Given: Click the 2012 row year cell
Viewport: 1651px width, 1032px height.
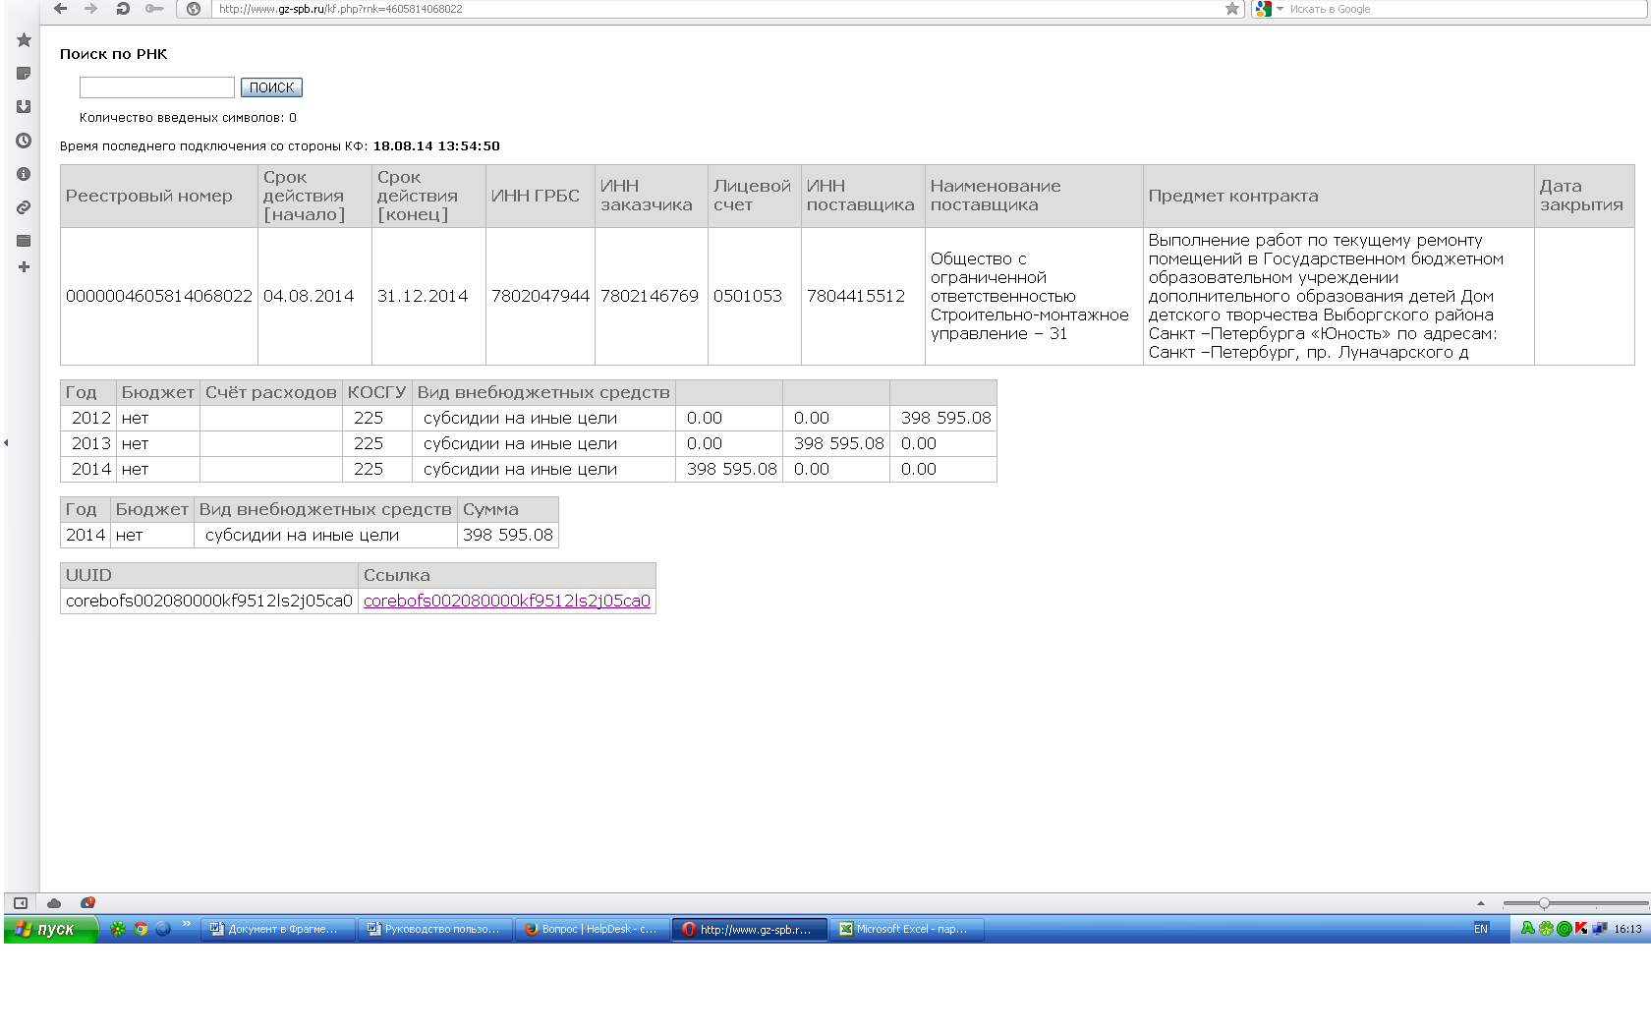Looking at the screenshot, I should point(88,418).
